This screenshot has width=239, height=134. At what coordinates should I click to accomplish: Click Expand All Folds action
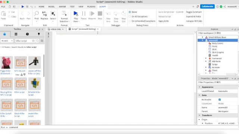pyautogui.click(x=193, y=16)
